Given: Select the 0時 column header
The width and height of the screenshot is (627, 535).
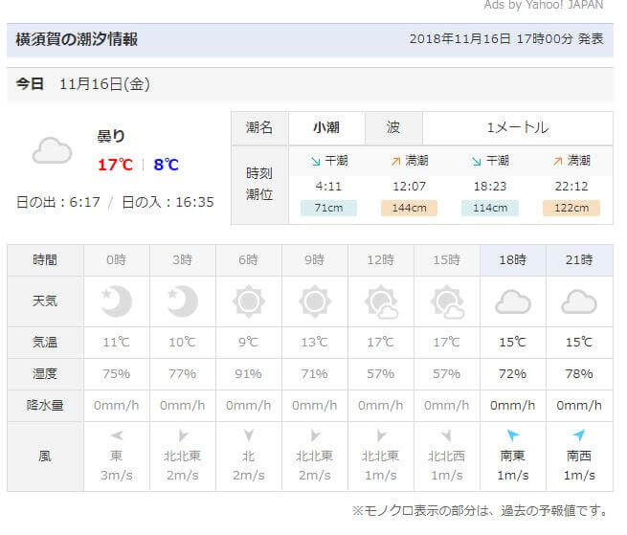Looking at the screenshot, I should click(x=117, y=260).
